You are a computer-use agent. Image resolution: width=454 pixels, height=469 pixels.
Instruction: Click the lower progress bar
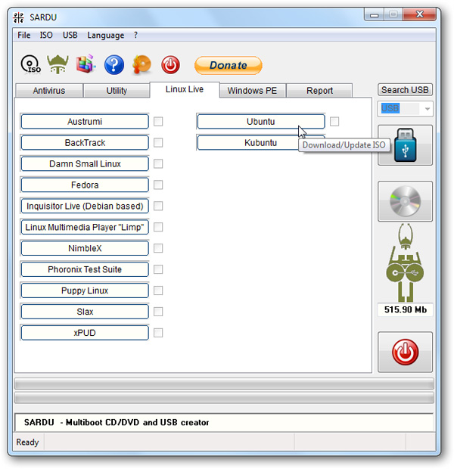(224, 397)
